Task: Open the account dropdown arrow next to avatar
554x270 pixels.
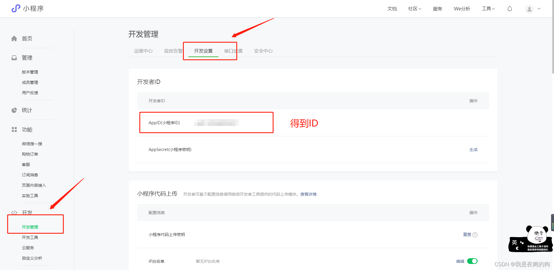Action: point(539,9)
